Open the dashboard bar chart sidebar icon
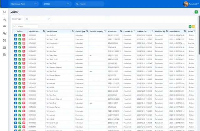Viewport: 200px width, 131px height. (x=4, y=12)
